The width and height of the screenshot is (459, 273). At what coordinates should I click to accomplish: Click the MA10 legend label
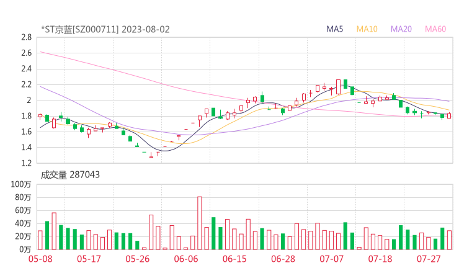pos(367,29)
